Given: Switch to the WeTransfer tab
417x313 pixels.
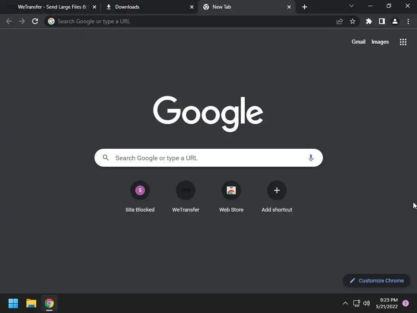Looking at the screenshot, I should click(x=50, y=7).
